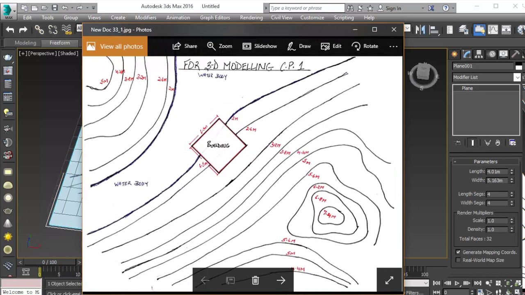This screenshot has width=525, height=295.
Task: Click Rotate in Photos toolbar
Action: tap(365, 46)
